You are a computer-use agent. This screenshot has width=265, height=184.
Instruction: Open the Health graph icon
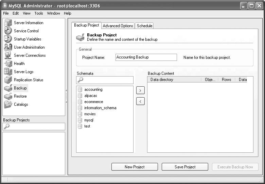8,64
